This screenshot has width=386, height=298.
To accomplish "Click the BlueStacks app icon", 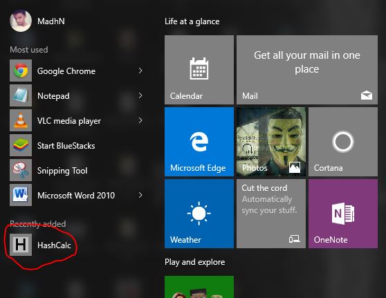I will tap(21, 145).
